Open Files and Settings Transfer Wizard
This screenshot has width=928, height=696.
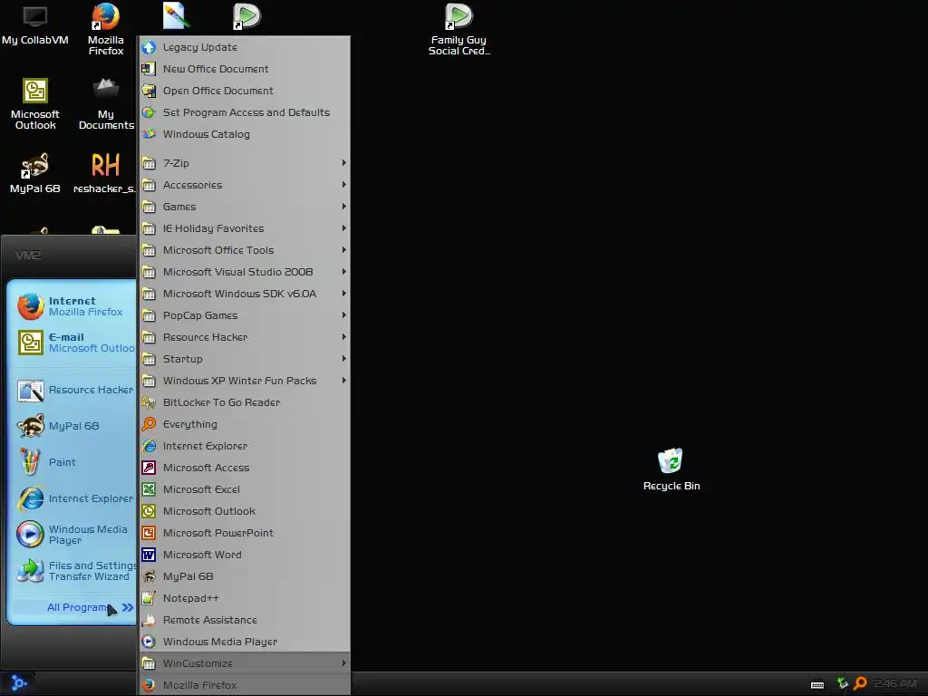click(75, 571)
